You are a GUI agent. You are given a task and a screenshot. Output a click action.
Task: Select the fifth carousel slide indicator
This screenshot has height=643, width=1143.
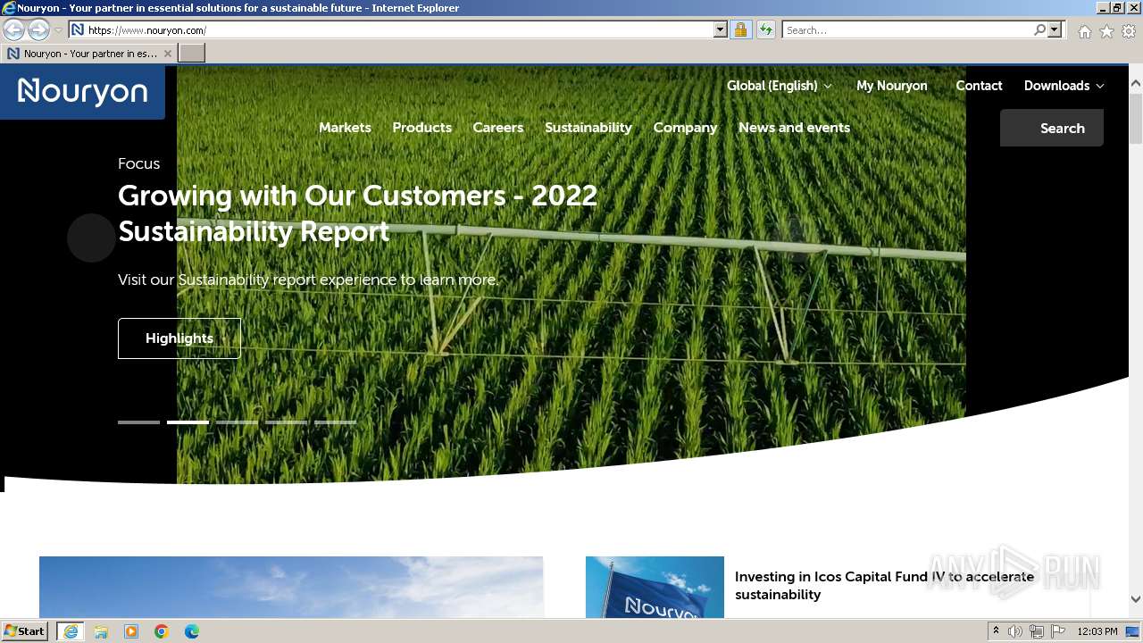(x=335, y=422)
